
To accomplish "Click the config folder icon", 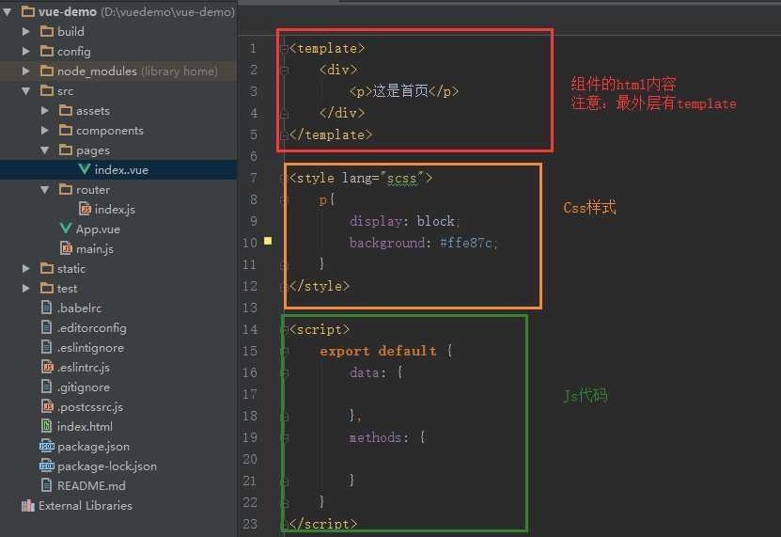I will pyautogui.click(x=47, y=52).
